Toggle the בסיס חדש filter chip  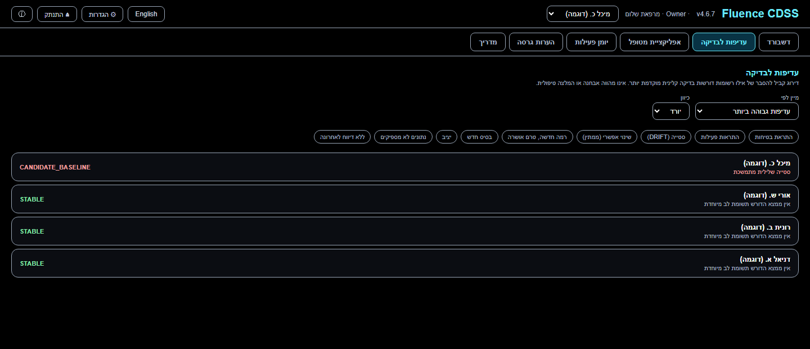point(480,137)
